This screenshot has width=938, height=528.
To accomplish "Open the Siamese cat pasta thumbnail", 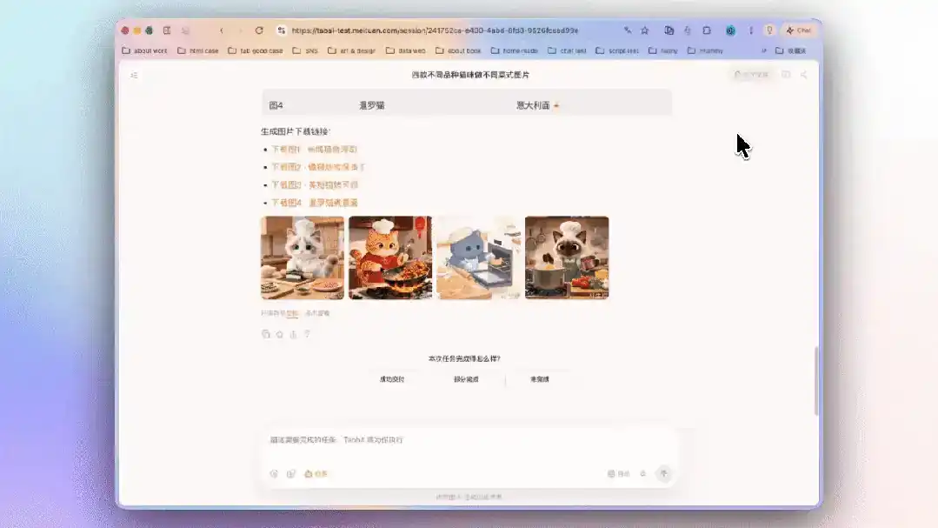I will tap(567, 258).
